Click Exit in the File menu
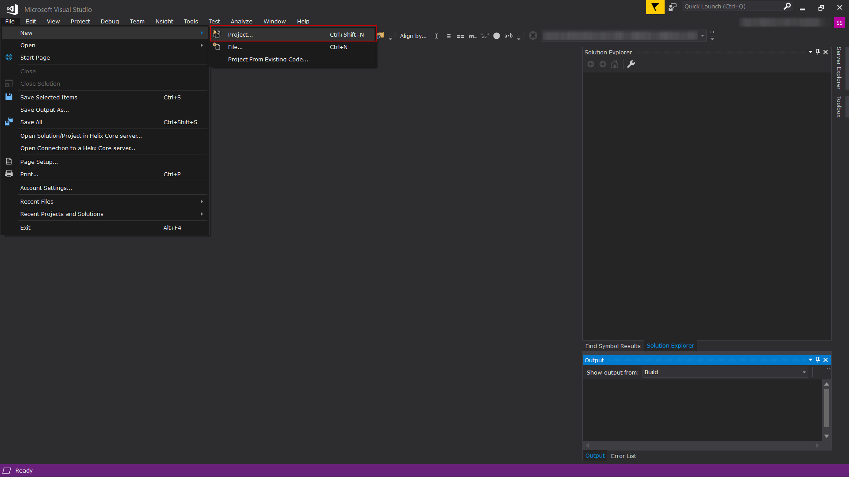 pos(105,227)
